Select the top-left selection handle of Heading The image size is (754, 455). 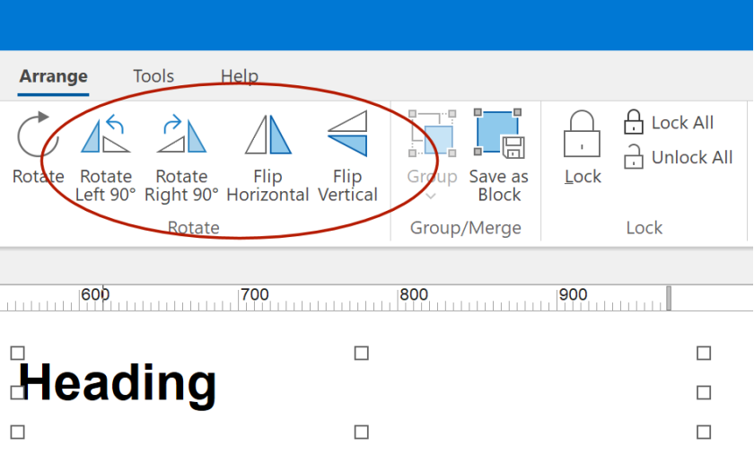[17, 353]
